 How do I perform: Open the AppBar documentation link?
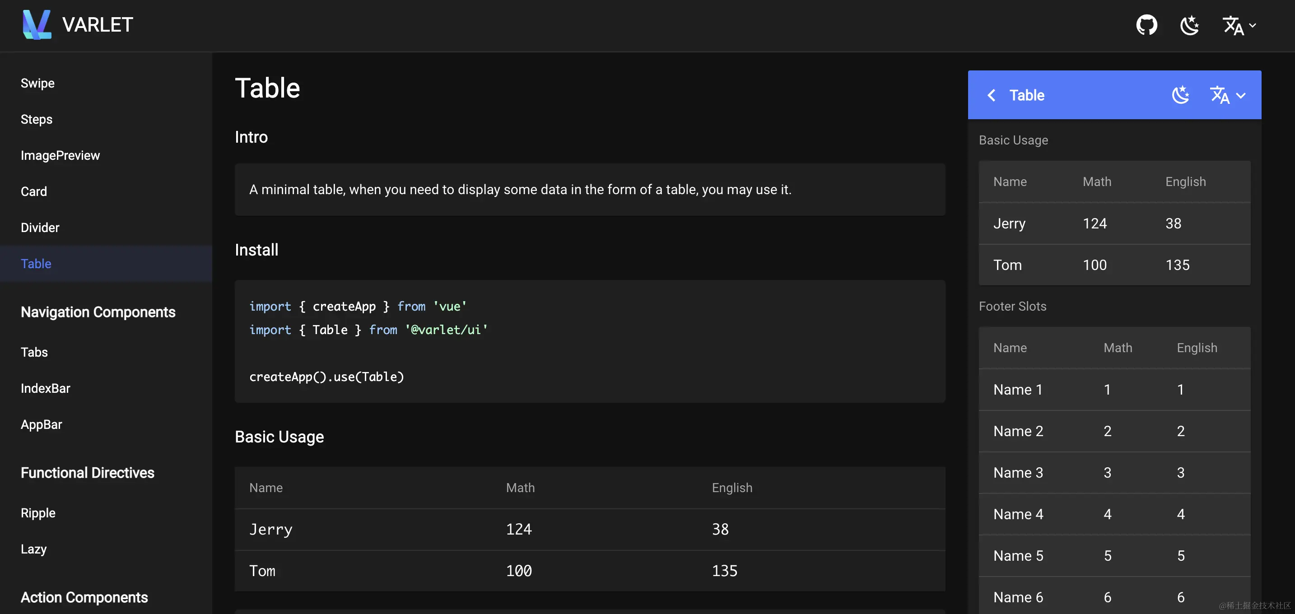coord(41,424)
